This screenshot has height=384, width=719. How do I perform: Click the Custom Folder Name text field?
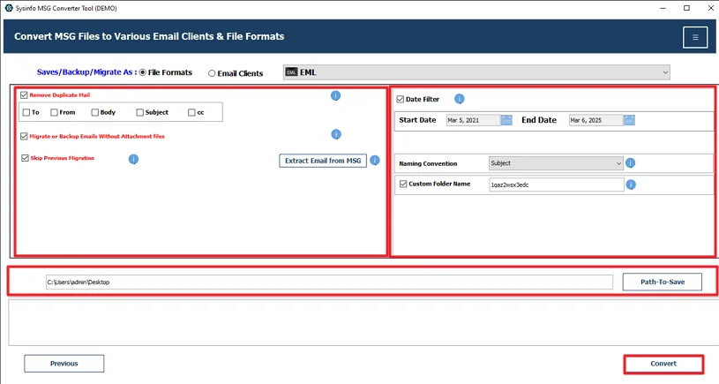[x=556, y=184]
